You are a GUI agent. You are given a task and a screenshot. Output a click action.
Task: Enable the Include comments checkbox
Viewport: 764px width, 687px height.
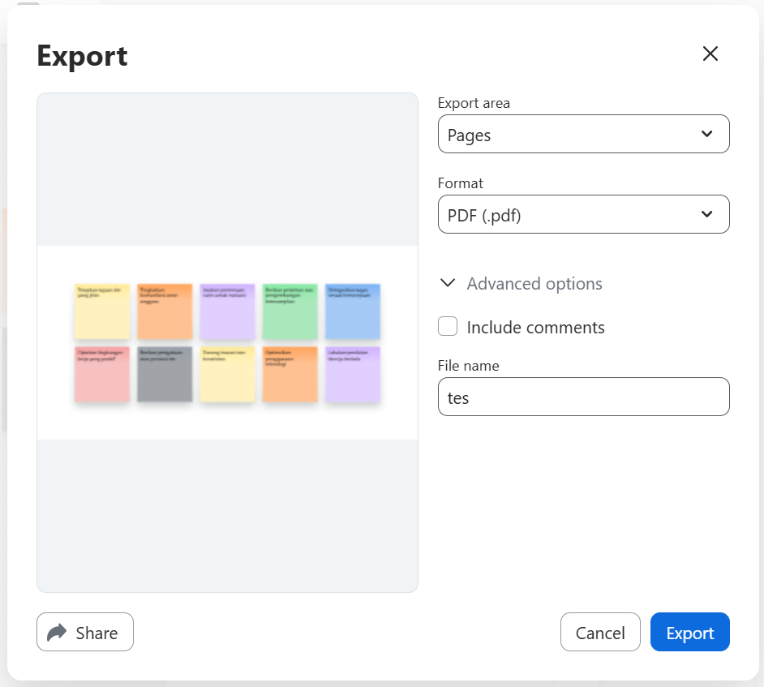point(448,326)
